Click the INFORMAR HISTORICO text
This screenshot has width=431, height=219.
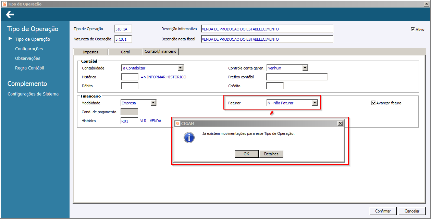click(x=163, y=77)
